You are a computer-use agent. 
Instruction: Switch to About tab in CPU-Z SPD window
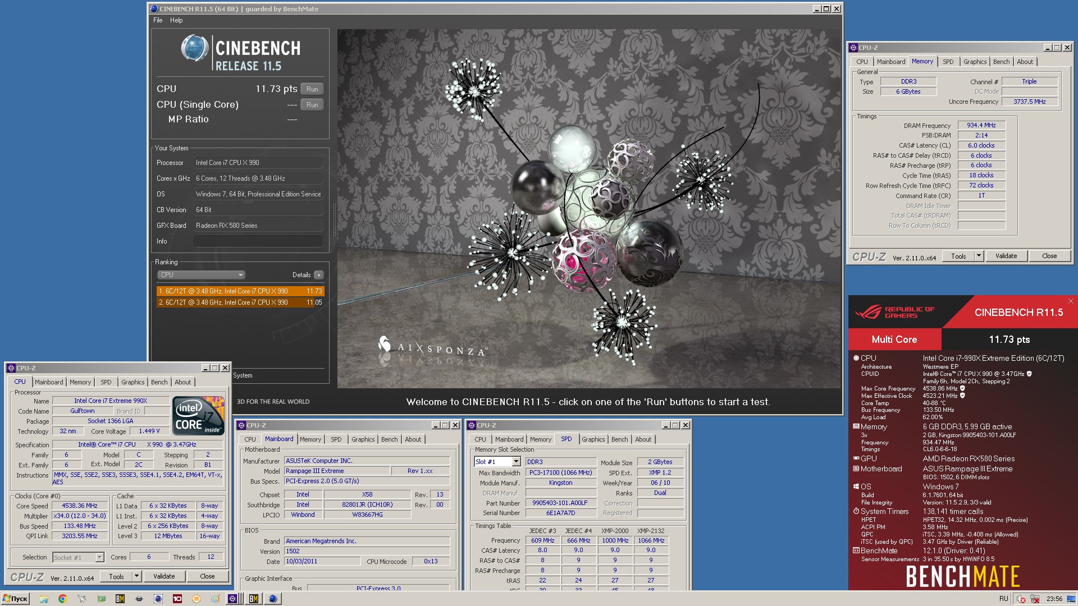coord(643,439)
